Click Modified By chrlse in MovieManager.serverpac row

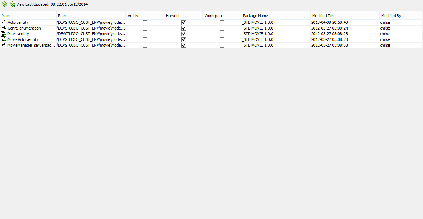pos(385,45)
